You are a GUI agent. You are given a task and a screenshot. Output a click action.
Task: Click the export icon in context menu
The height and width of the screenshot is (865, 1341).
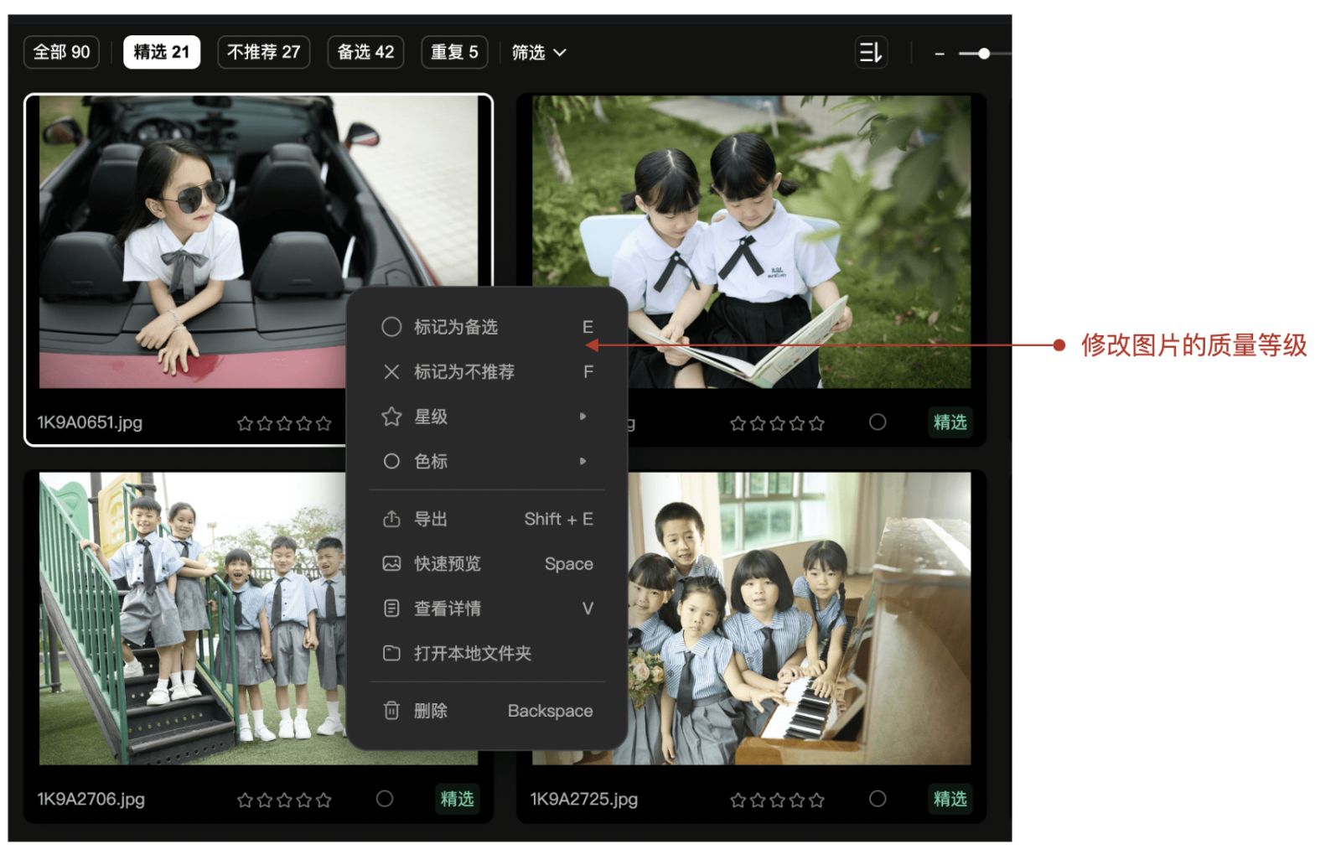click(391, 520)
